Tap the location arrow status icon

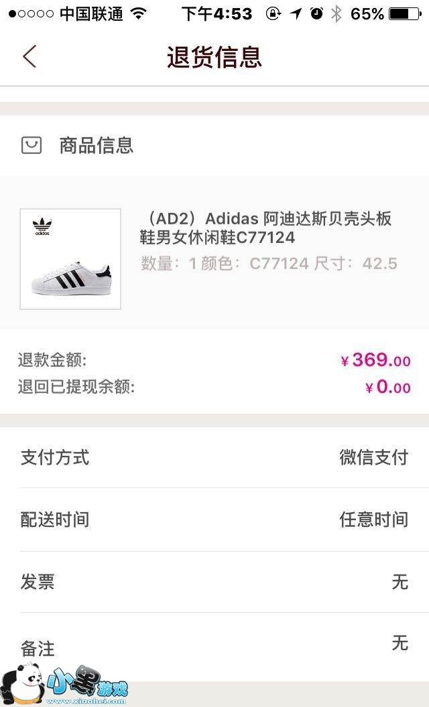pyautogui.click(x=296, y=13)
